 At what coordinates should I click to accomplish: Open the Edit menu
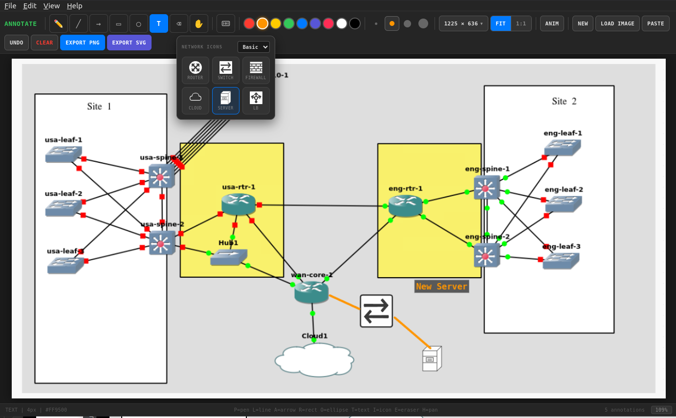click(x=30, y=5)
